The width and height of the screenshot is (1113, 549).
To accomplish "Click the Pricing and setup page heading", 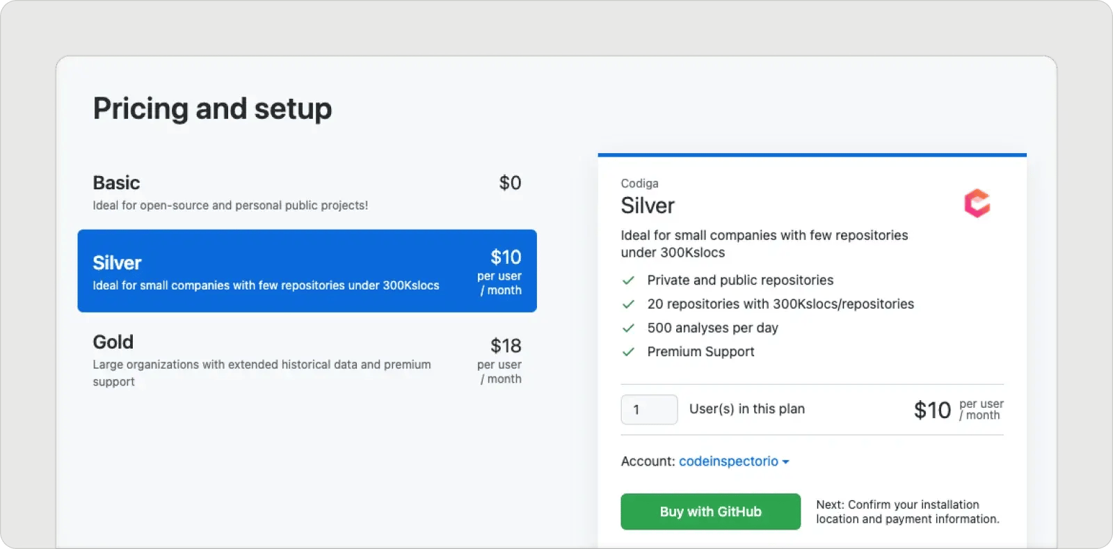I will (x=212, y=109).
